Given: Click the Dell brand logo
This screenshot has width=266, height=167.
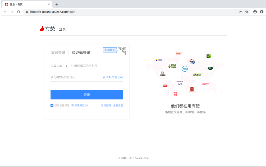Looking at the screenshot, I should tap(185, 69).
